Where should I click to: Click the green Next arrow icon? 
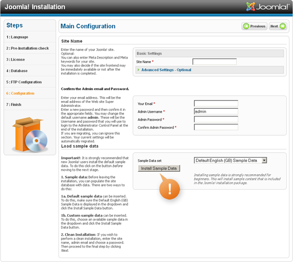click(283, 26)
